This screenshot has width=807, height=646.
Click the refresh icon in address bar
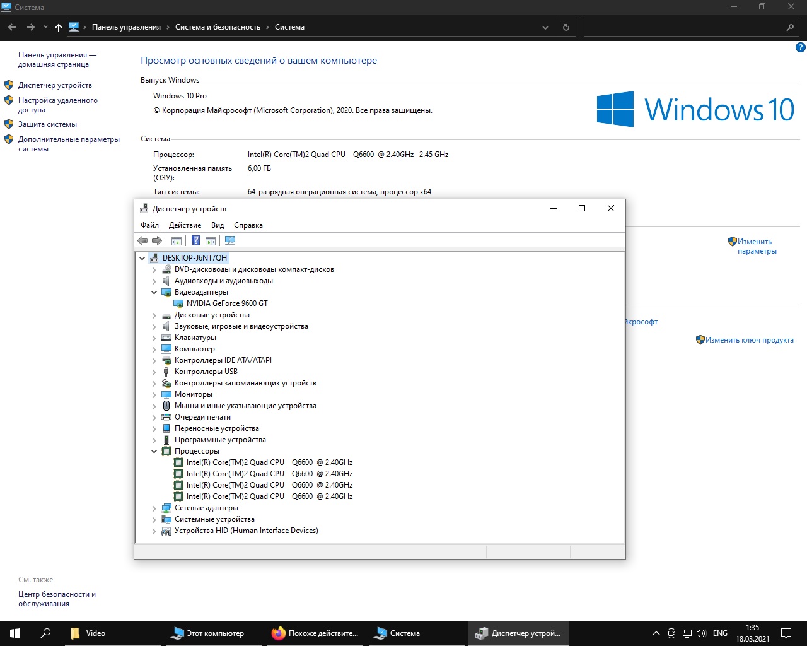tap(566, 27)
